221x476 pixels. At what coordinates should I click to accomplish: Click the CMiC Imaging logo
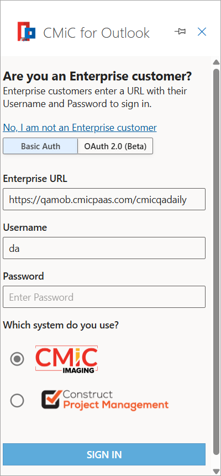tap(66, 359)
